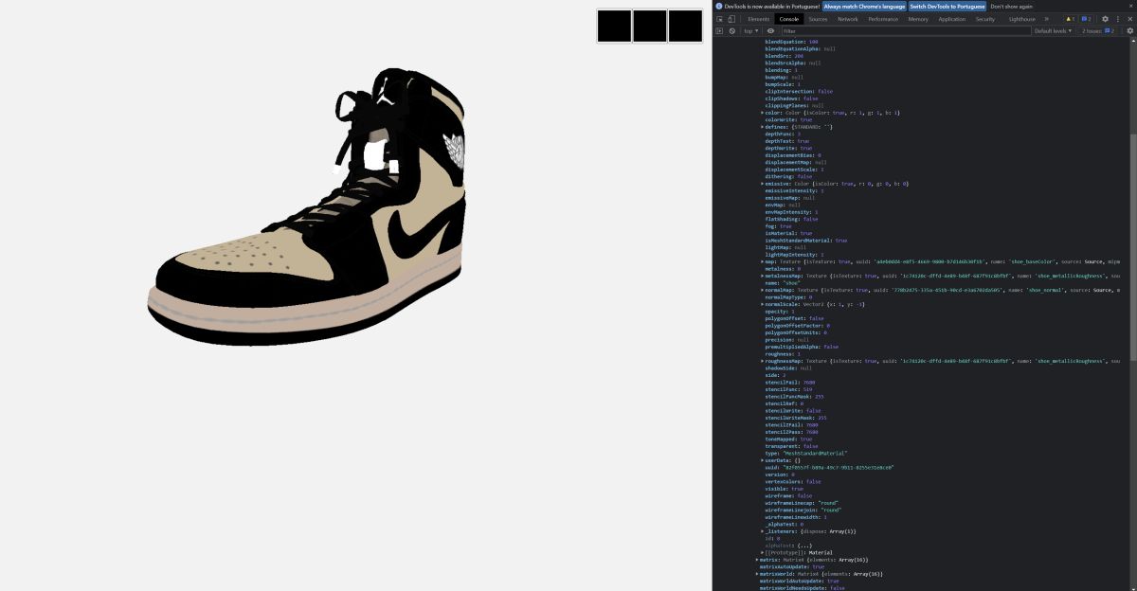The height and width of the screenshot is (591, 1137).
Task: Click the info icon in notification bar
Action: point(719,6)
